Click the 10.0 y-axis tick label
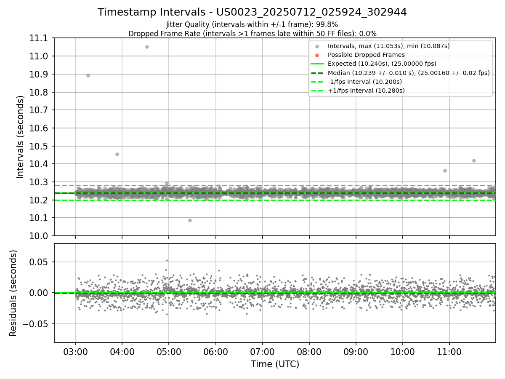This screenshot has width=505, height=379. point(39,236)
